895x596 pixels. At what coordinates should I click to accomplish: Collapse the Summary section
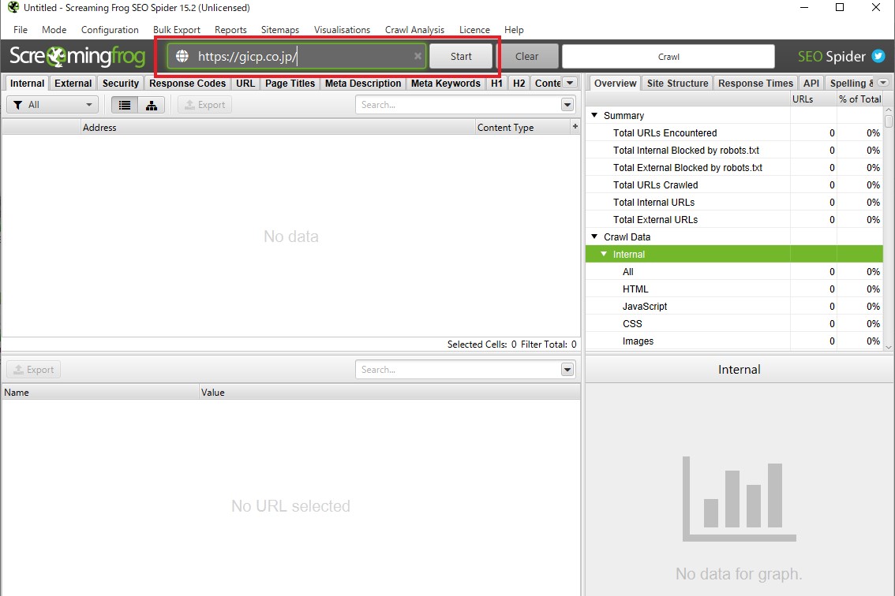pyautogui.click(x=594, y=115)
